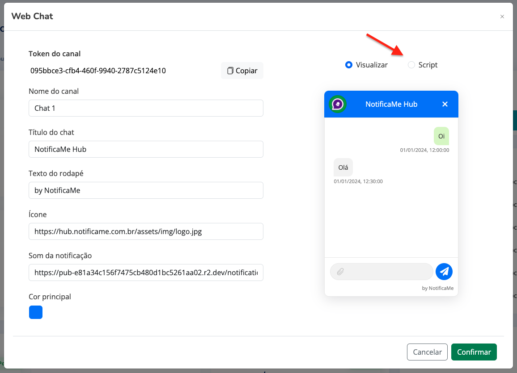
Task: Select the Visualizar radio option
Action: pyautogui.click(x=348, y=65)
